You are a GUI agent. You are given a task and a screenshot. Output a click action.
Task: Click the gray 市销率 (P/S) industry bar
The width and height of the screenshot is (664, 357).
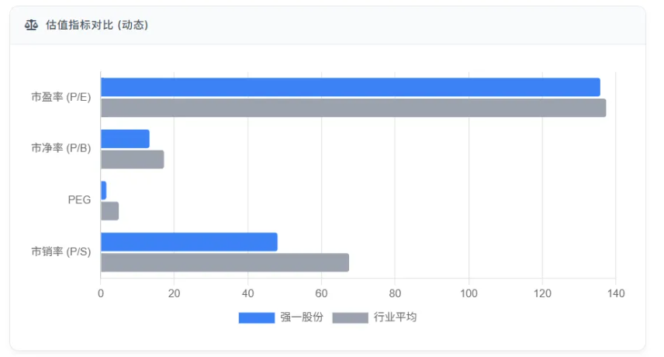[225, 262]
